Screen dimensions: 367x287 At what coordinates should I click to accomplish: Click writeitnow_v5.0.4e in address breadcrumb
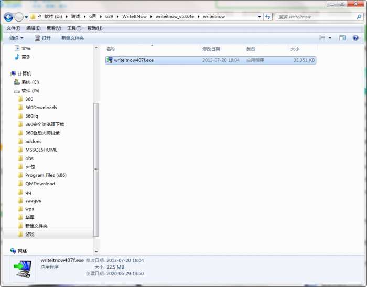pyautogui.click(x=175, y=17)
